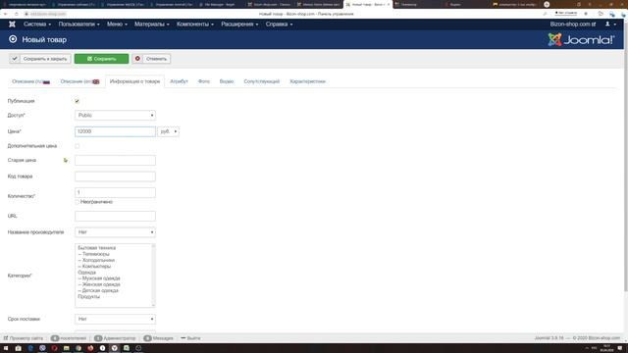Open the Справка menu

(279, 24)
